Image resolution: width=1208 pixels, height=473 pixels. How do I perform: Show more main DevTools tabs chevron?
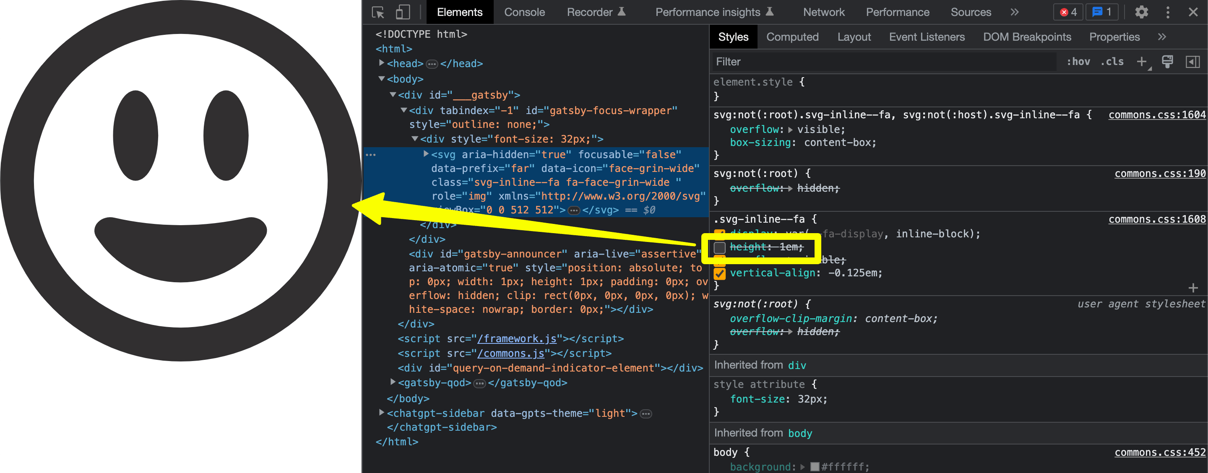point(1014,12)
